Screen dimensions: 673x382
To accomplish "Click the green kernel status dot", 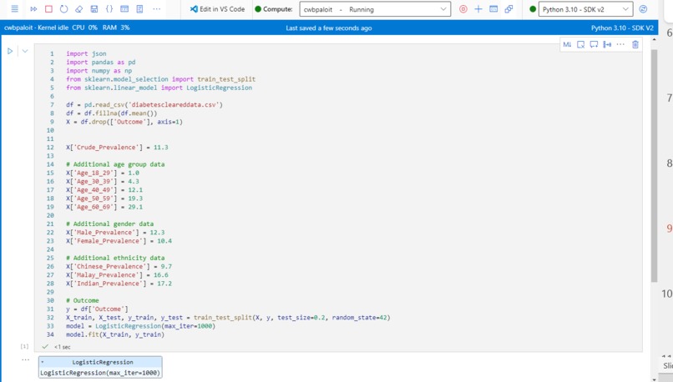I will [532, 9].
